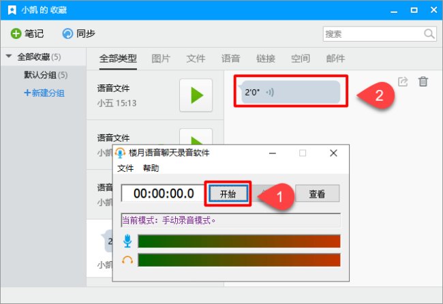Switch to the 邮件 tab

click(335, 59)
